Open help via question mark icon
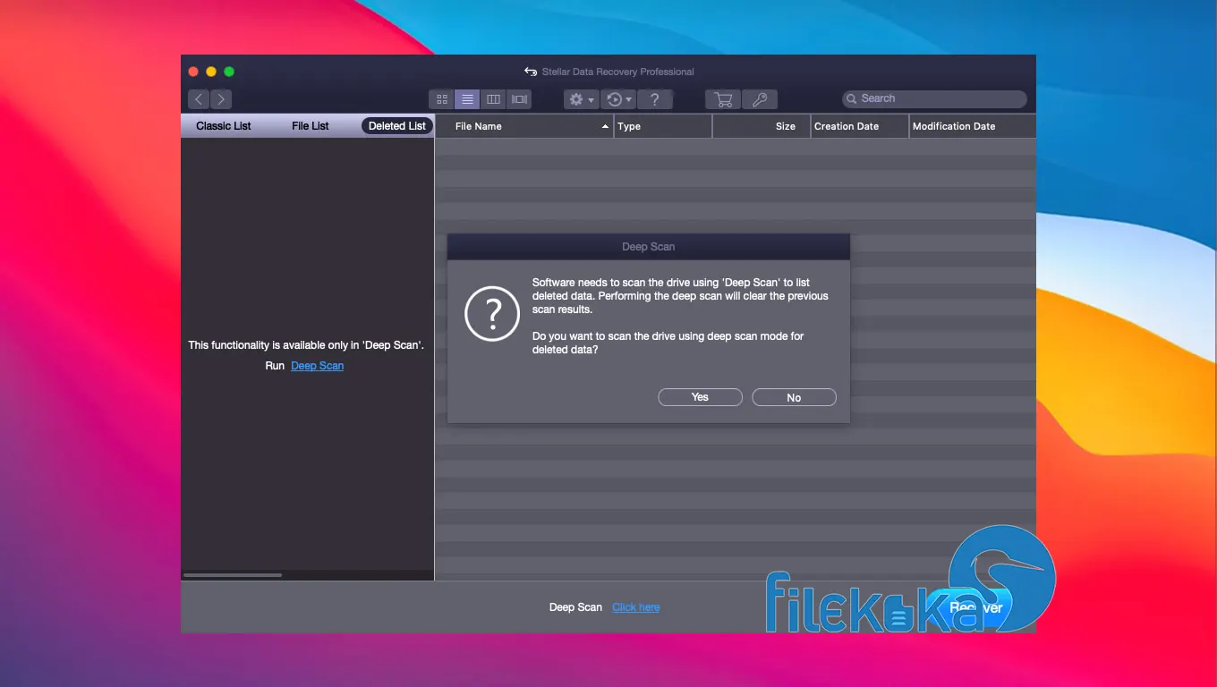The width and height of the screenshot is (1217, 687). coord(655,99)
